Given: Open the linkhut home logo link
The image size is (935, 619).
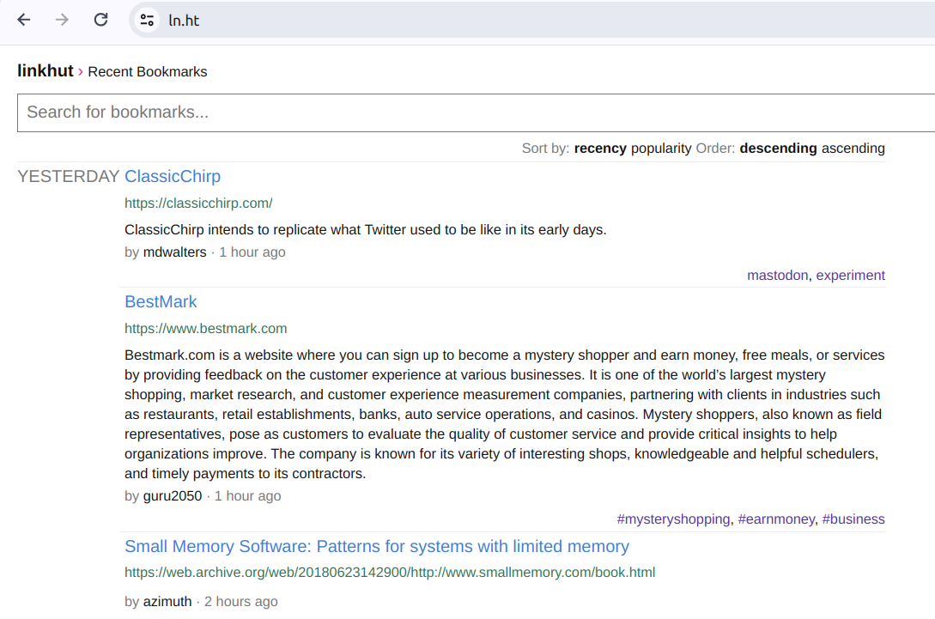Looking at the screenshot, I should pos(46,70).
